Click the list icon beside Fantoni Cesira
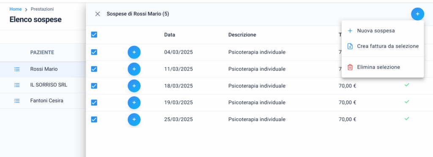The height and width of the screenshot is (157, 433). 17,101
